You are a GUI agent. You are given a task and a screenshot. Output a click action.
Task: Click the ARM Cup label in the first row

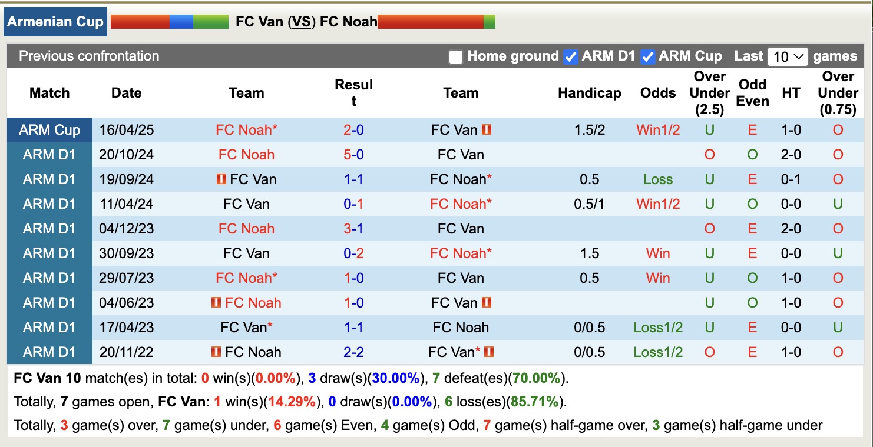click(x=49, y=129)
